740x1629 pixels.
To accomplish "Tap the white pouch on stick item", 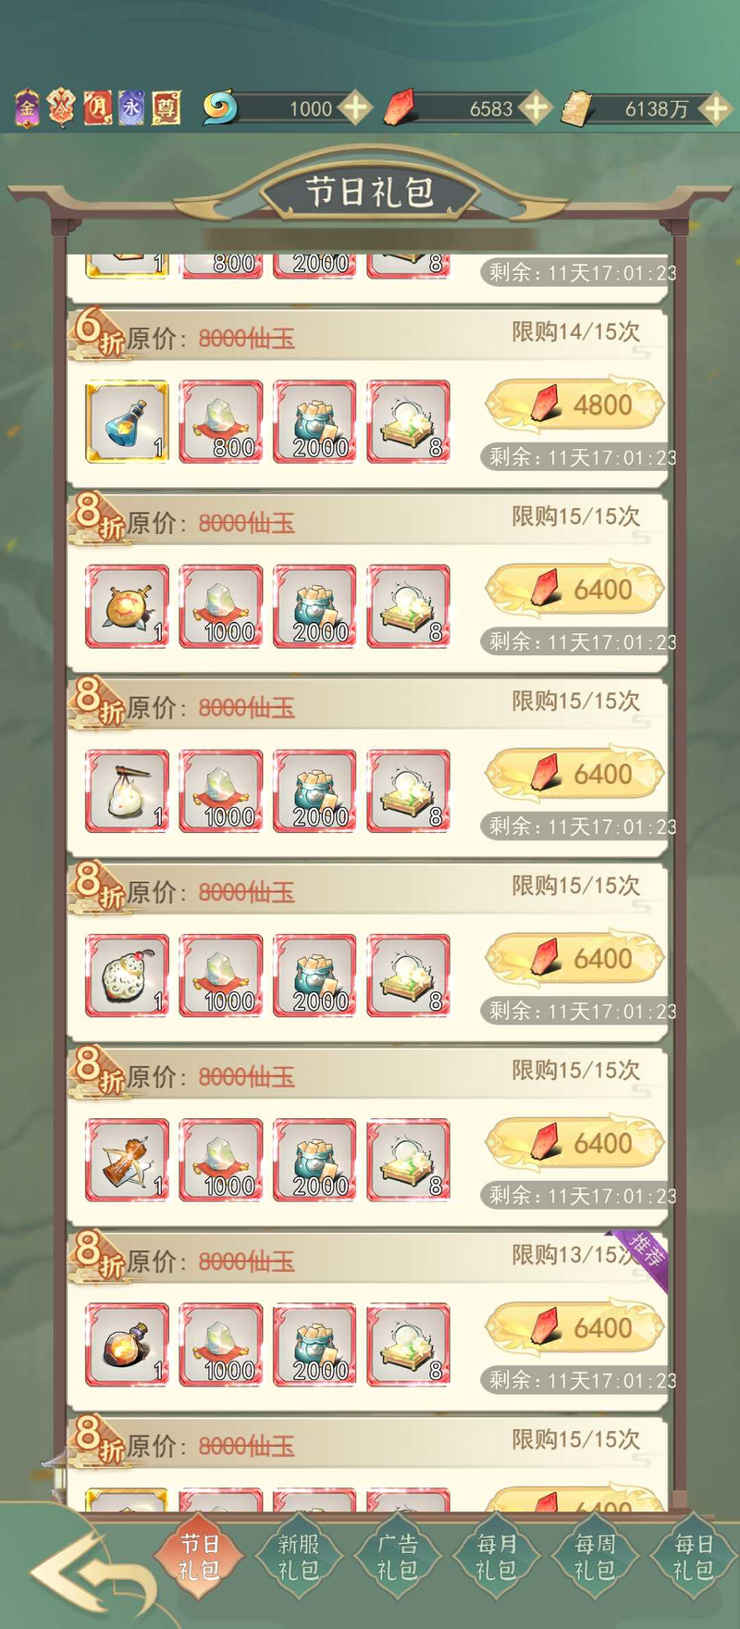I will click(x=128, y=790).
